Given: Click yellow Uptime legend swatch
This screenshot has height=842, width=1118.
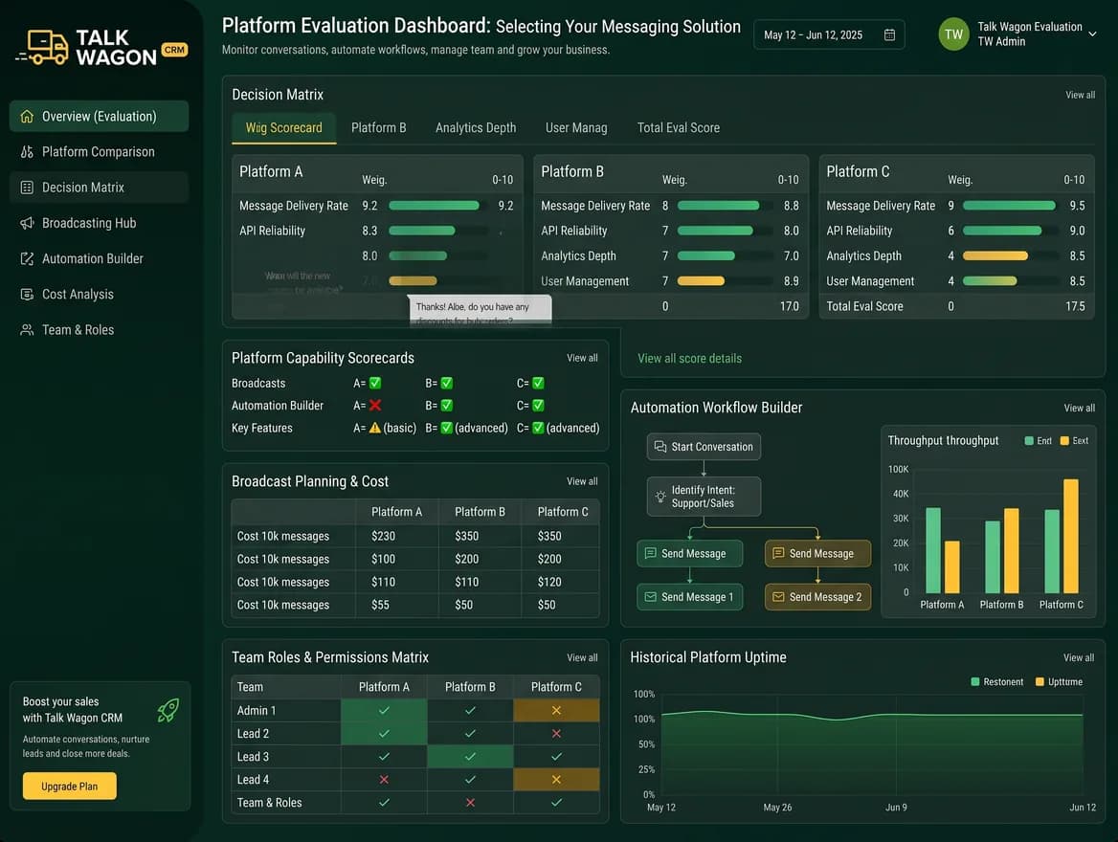Looking at the screenshot, I should pyautogui.click(x=1040, y=682).
